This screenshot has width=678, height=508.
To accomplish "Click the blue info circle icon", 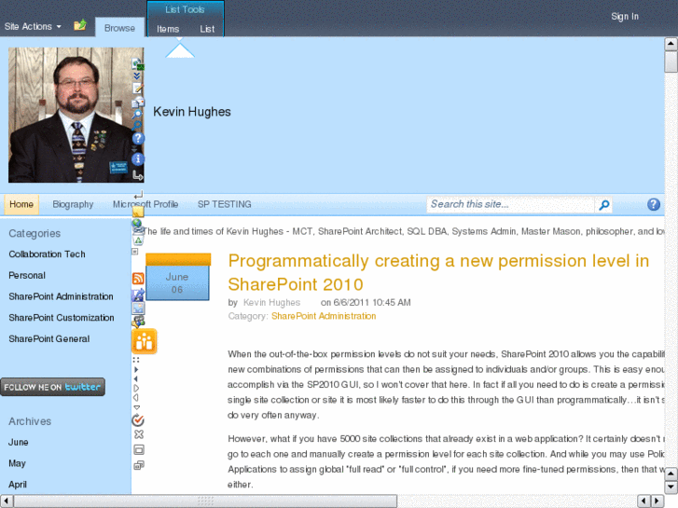I will [138, 159].
